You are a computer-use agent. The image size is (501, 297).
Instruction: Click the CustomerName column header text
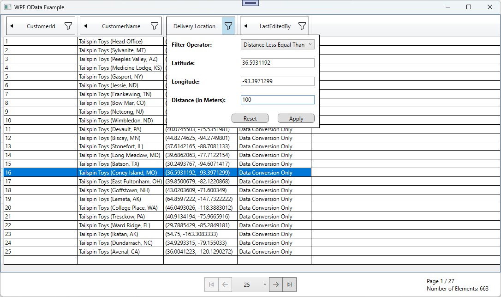(x=121, y=26)
